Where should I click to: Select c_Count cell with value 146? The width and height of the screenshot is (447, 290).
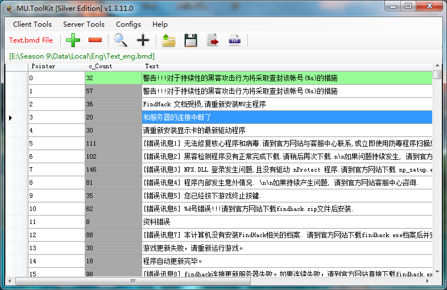[114, 169]
